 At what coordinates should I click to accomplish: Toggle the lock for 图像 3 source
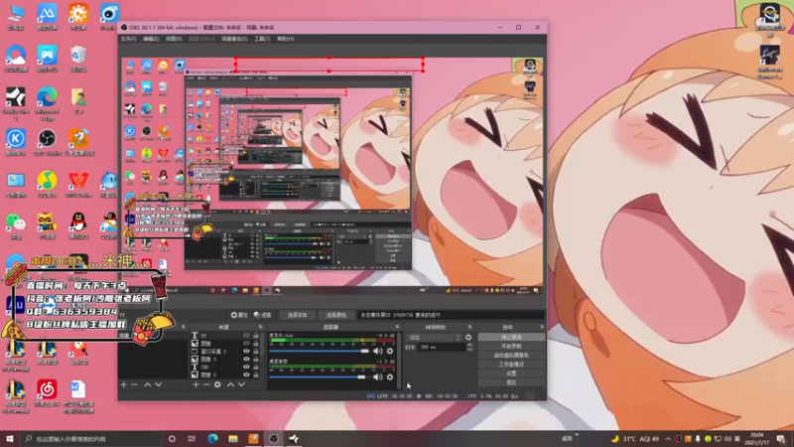tap(256, 360)
